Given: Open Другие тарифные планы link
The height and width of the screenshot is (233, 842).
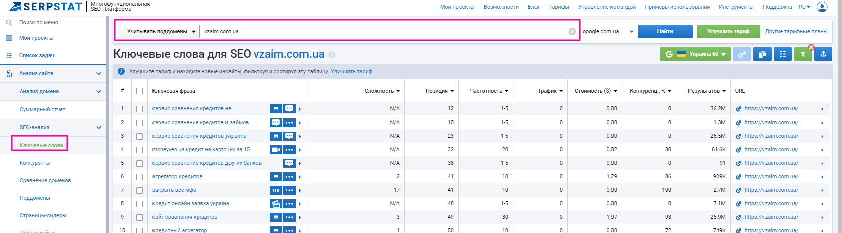Looking at the screenshot, I should (796, 31).
